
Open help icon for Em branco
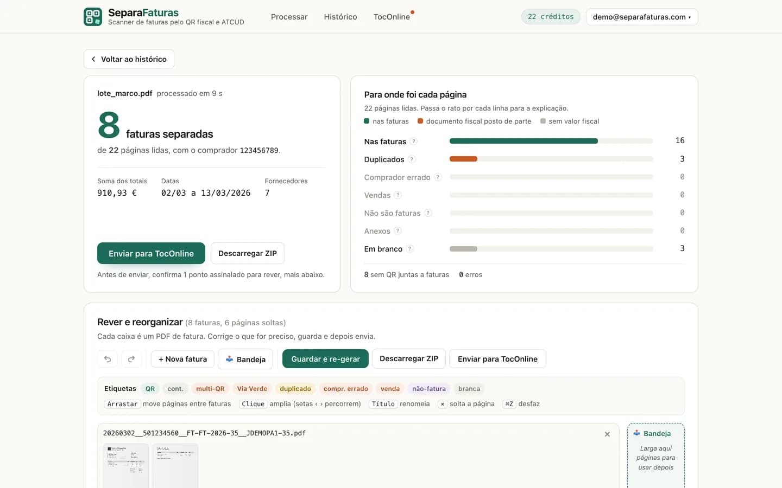(x=410, y=249)
